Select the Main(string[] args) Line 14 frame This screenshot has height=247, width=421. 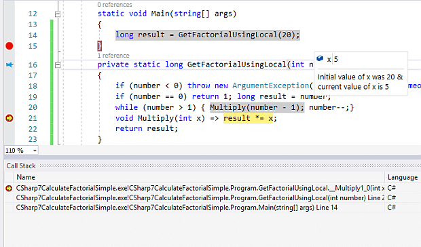click(x=177, y=208)
